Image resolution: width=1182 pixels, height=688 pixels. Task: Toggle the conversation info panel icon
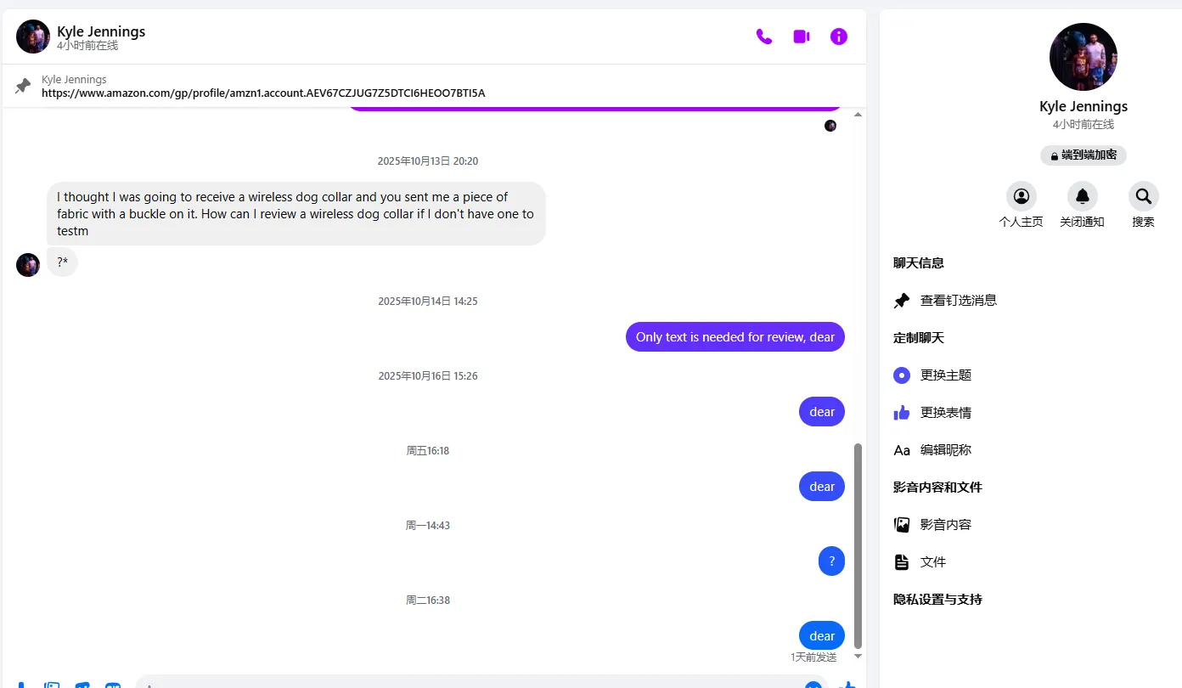839,37
